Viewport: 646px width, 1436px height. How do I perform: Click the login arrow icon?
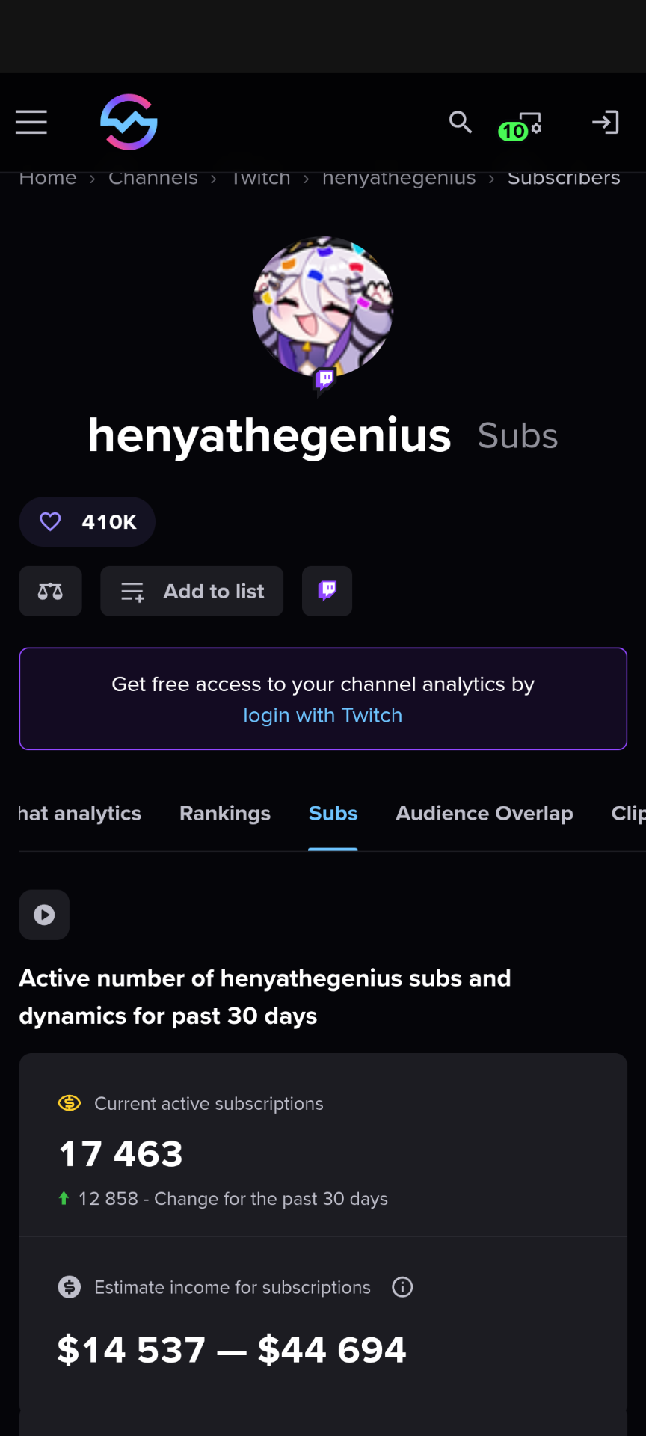click(x=605, y=122)
